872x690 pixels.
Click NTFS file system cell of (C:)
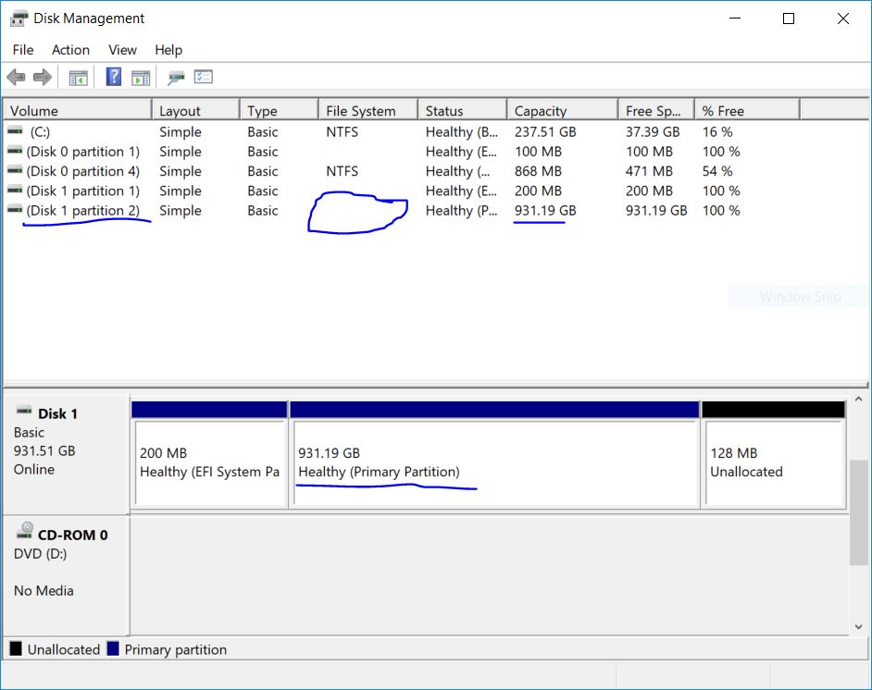tap(342, 132)
